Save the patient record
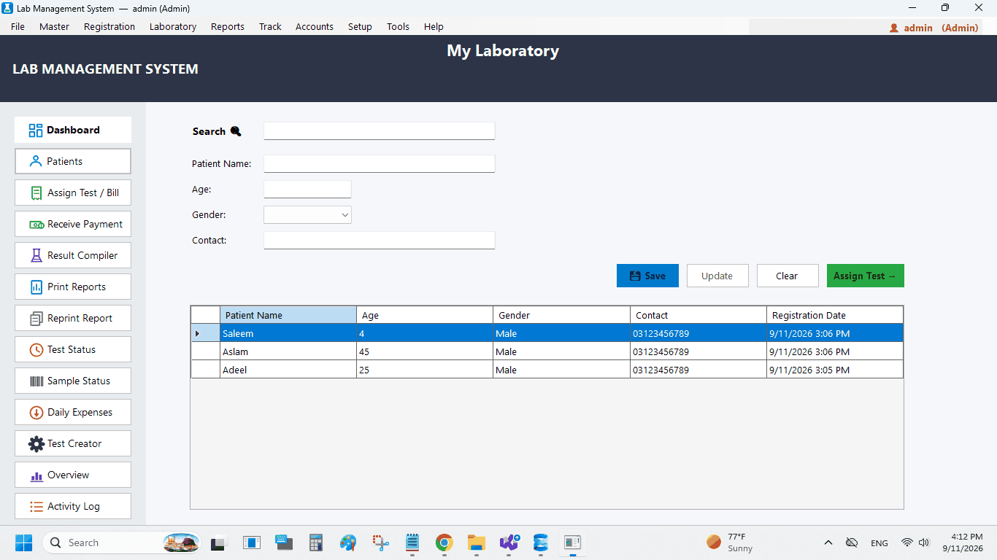997x560 pixels. click(647, 276)
